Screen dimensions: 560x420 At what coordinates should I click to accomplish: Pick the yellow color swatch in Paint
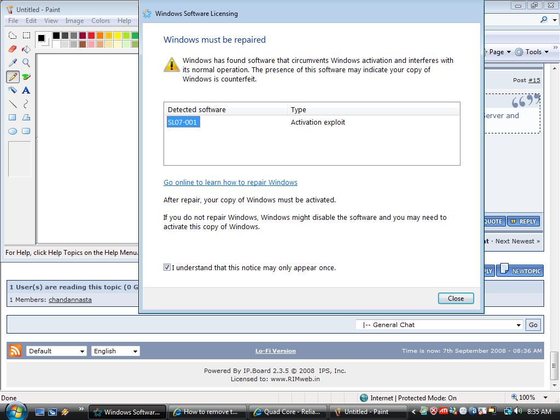click(x=118, y=36)
